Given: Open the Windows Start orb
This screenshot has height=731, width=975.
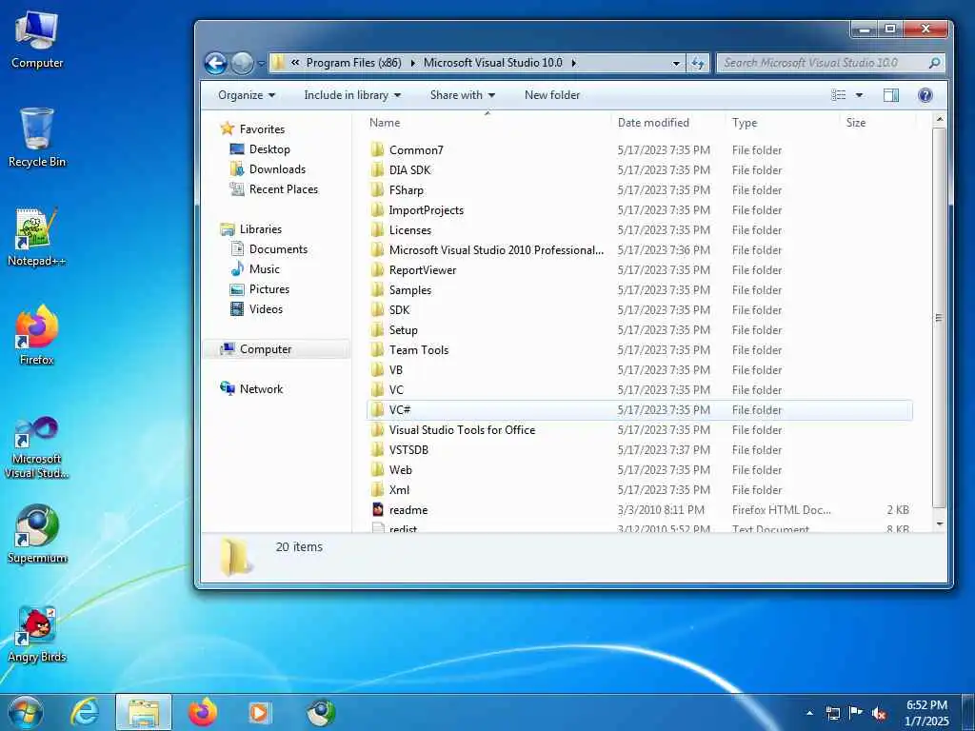Looking at the screenshot, I should pos(25,713).
